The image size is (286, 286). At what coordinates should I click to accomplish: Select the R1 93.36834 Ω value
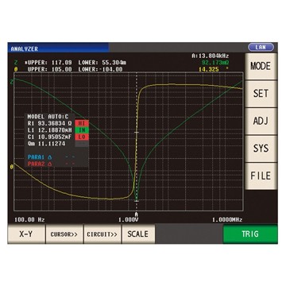[x=50, y=123]
